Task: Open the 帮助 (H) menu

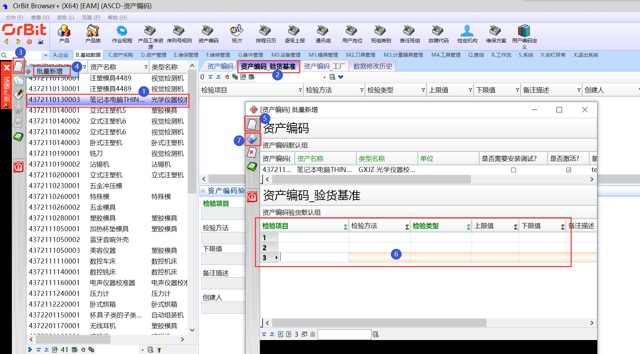Action: coord(117,18)
